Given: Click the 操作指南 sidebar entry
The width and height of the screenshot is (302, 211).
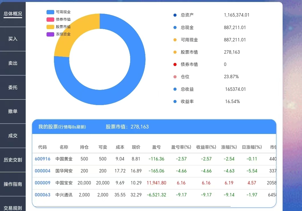Looking at the screenshot, I should tap(13, 184).
